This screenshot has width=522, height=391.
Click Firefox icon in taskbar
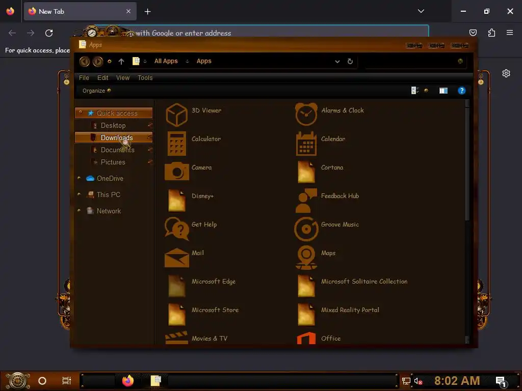128,381
